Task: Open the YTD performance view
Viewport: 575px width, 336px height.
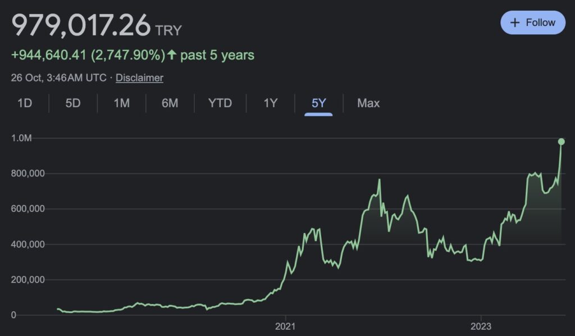Action: (220, 103)
